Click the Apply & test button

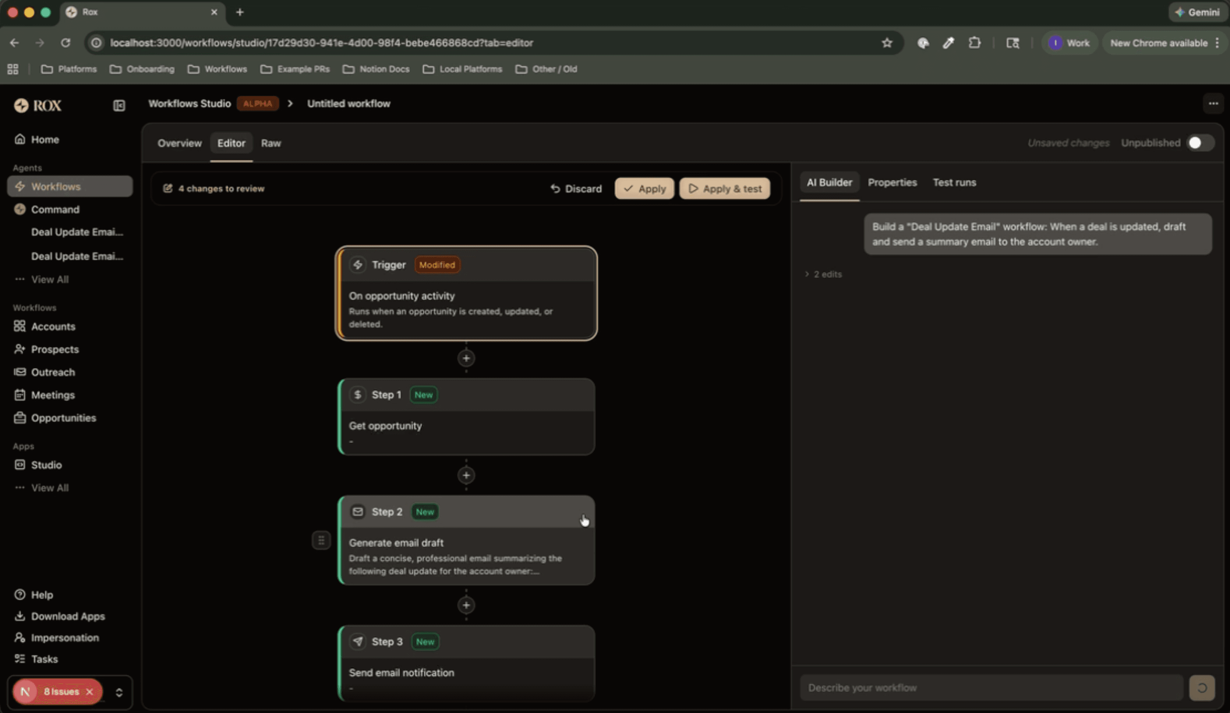pos(724,188)
